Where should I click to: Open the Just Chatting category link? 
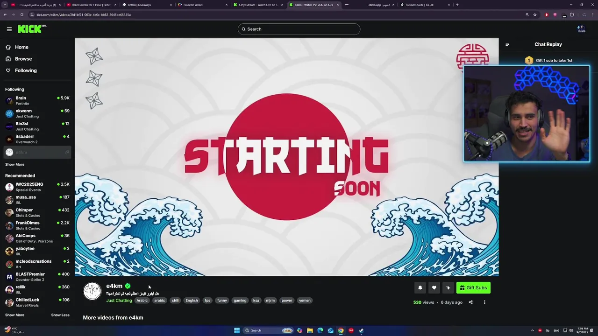click(119, 301)
